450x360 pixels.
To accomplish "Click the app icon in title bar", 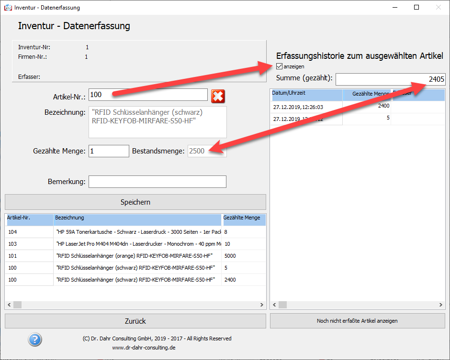I will coord(8,8).
